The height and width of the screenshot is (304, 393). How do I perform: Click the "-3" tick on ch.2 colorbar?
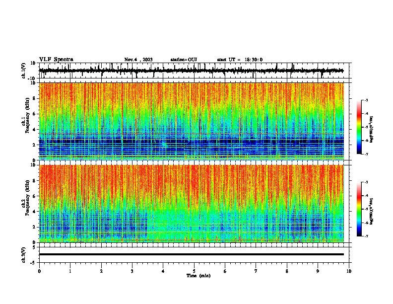(366, 182)
